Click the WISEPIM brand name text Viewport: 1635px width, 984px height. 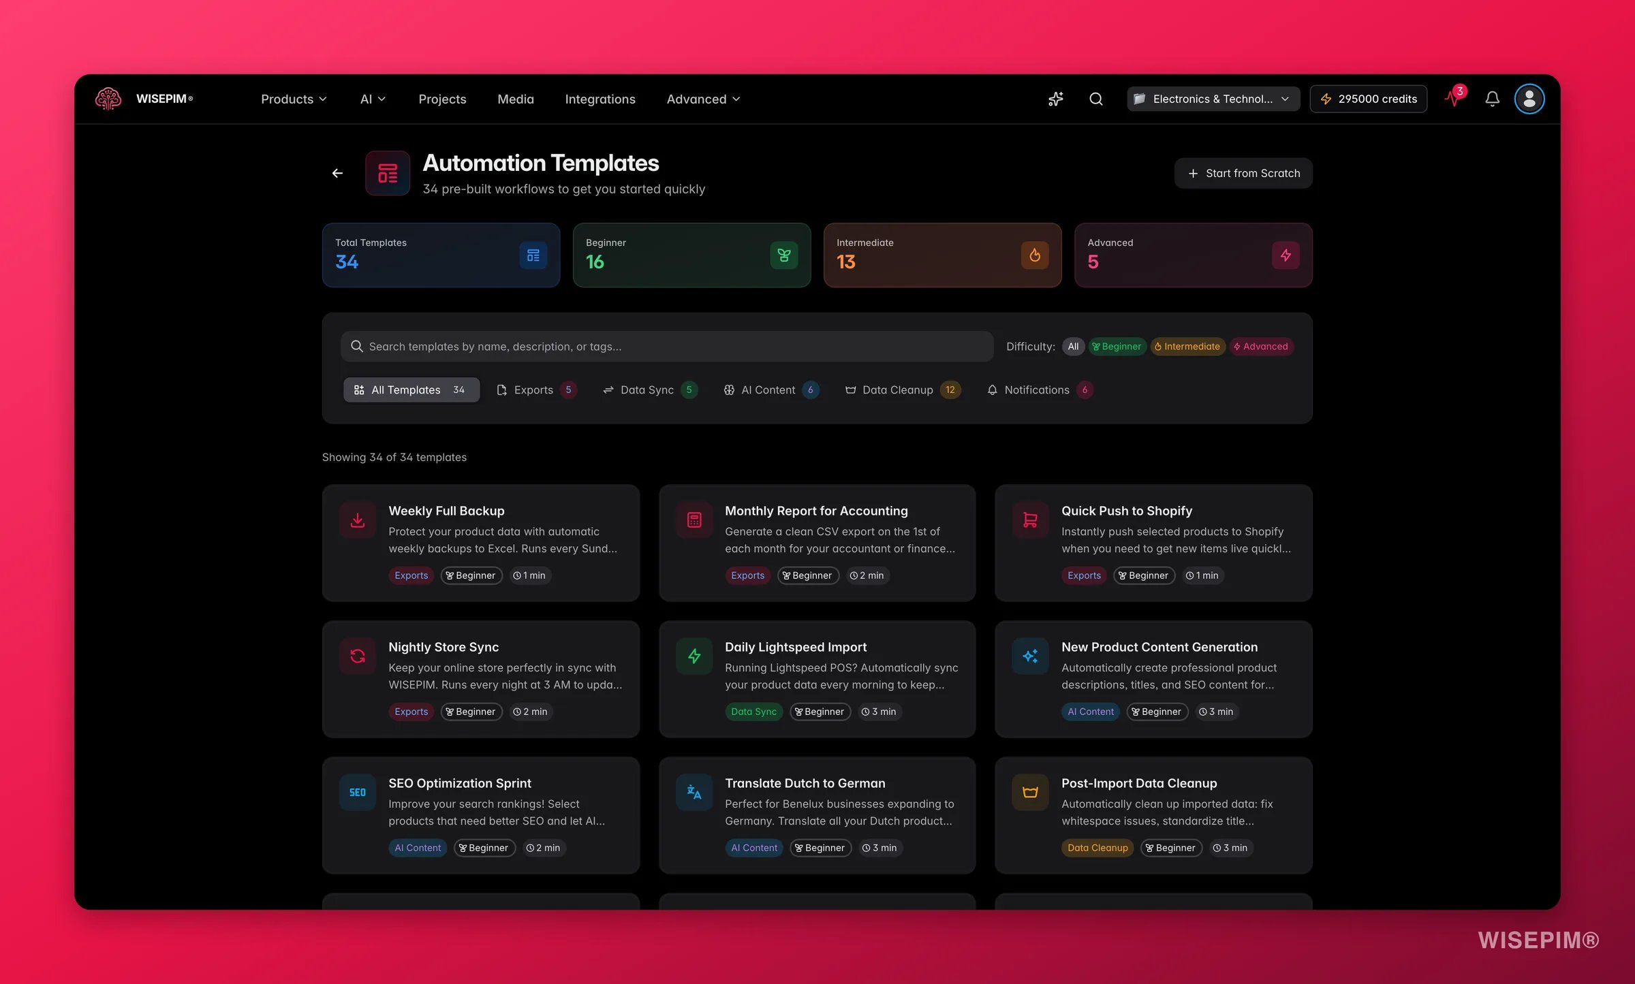tap(164, 99)
